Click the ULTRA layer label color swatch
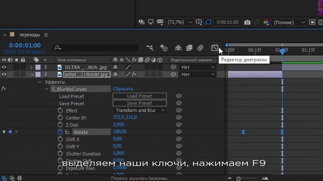 (38, 67)
